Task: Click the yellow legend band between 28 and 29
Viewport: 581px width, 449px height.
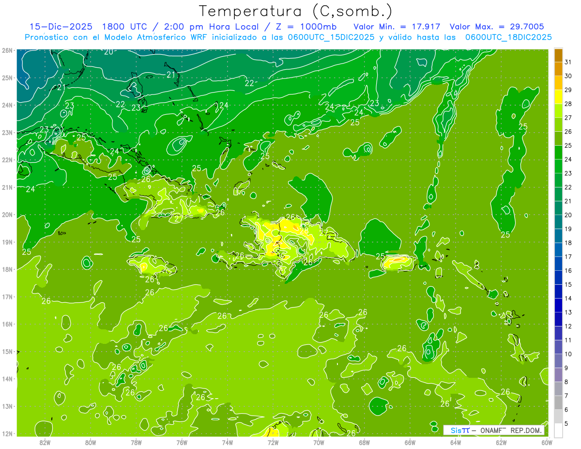Action: point(558,97)
